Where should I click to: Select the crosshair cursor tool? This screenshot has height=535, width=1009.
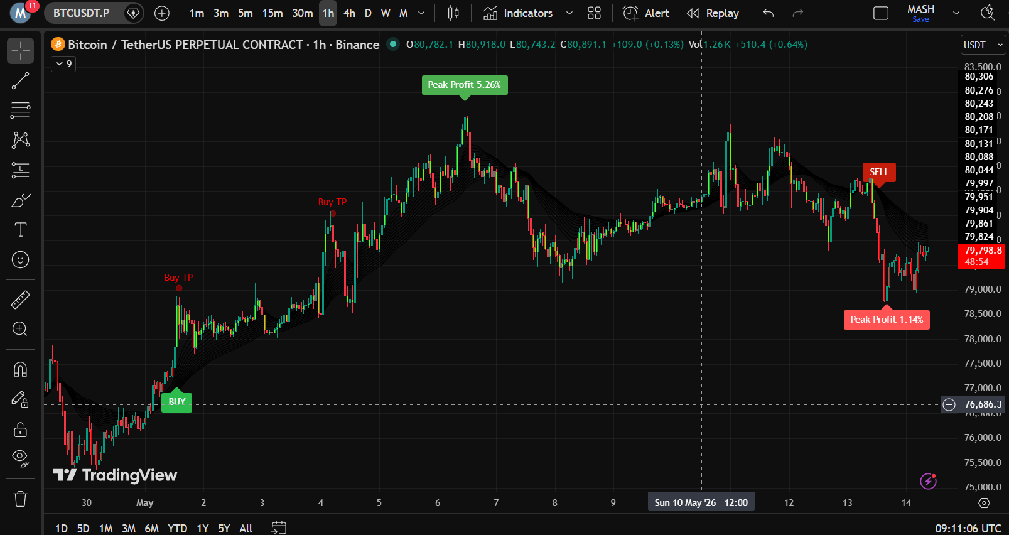pos(20,51)
